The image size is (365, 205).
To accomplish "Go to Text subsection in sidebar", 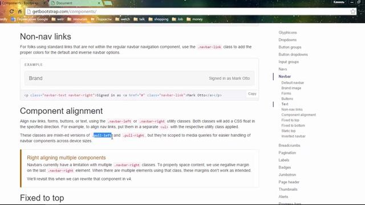I will click(285, 104).
